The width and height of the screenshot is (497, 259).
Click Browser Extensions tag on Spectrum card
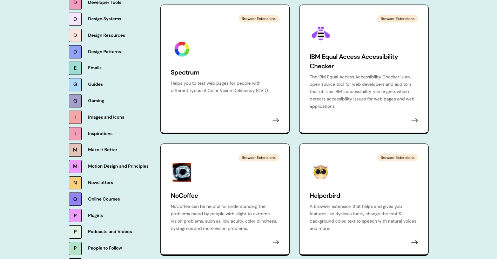(258, 19)
